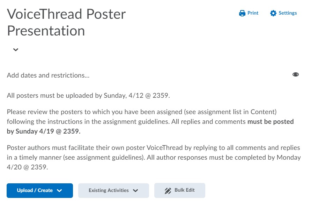Click the sentence beginning 'Please review the posters'

point(150,121)
